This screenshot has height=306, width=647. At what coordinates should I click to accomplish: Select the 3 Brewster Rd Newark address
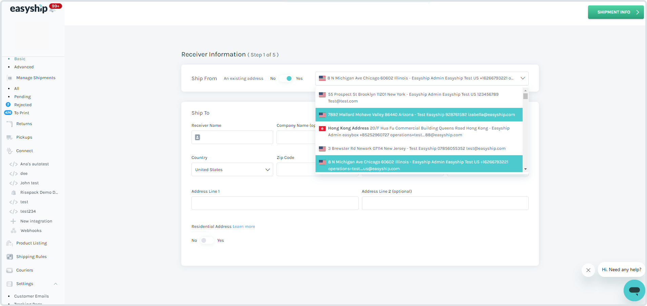(419, 148)
